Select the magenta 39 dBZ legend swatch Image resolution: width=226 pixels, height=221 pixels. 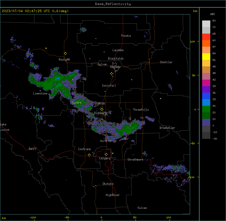pos(206,83)
